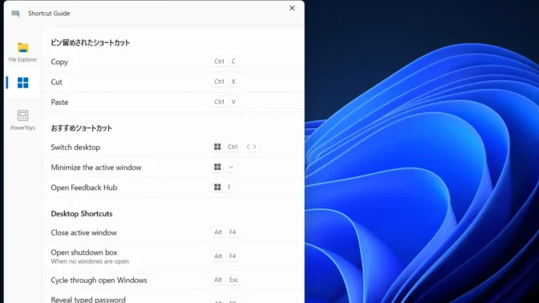Viewport: 539px width, 303px height.
Task: Click the Reveal typed password entry
Action: (x=173, y=297)
